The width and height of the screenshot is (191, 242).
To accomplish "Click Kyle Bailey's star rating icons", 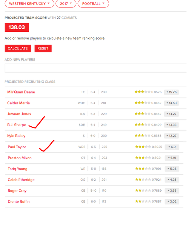I will click(142, 136).
